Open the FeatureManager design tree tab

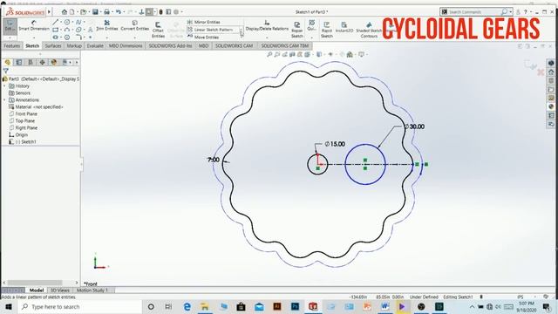[8, 62]
